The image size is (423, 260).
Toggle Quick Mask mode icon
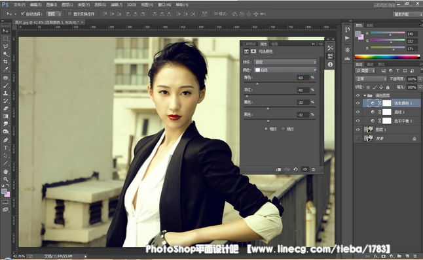coord(5,202)
